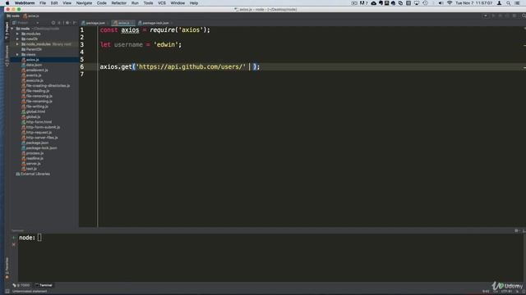Select the axios.js editor tab

coord(122,23)
